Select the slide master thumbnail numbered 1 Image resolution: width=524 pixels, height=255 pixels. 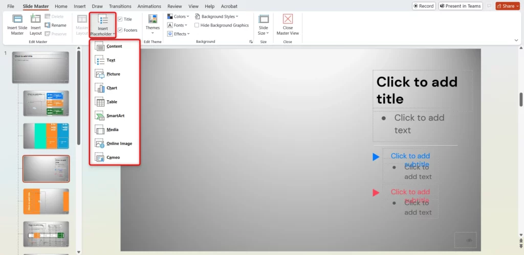click(x=40, y=67)
